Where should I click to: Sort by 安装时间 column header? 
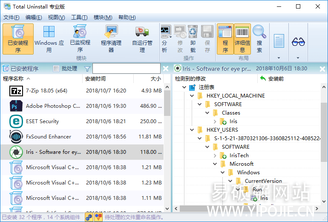108,79
